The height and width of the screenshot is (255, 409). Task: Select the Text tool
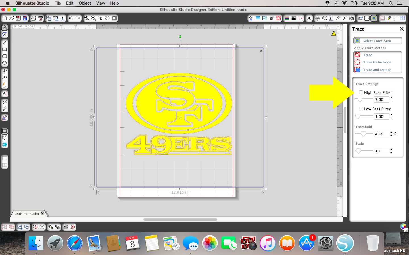coord(5,93)
